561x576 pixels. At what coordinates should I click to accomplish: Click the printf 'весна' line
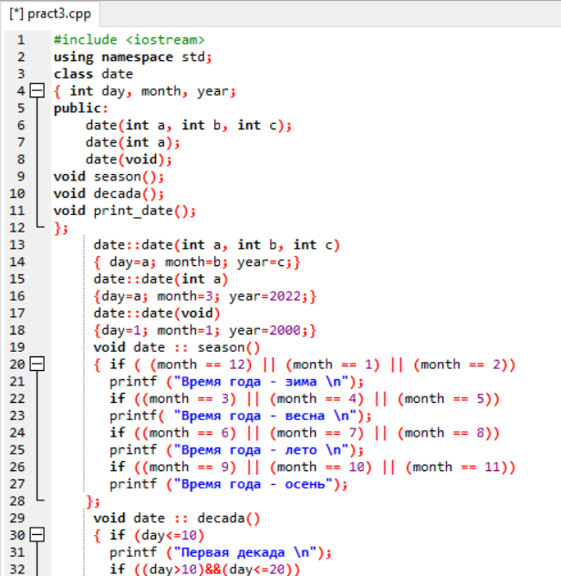241,416
